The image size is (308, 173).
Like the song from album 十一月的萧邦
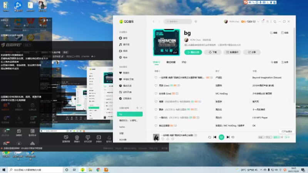tap(156, 110)
